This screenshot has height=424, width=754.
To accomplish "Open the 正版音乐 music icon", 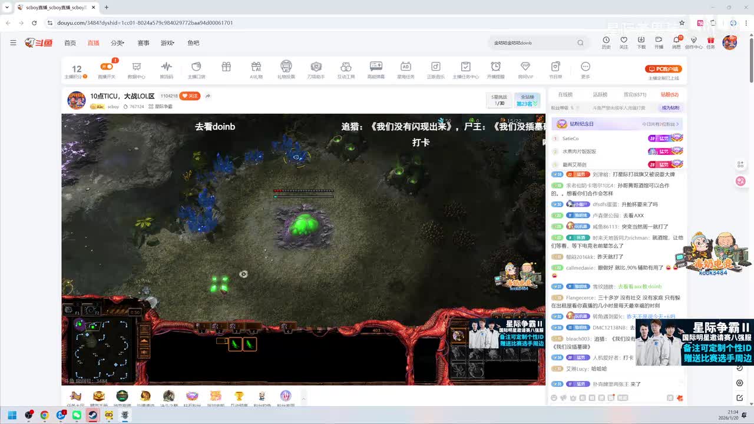I will click(436, 70).
